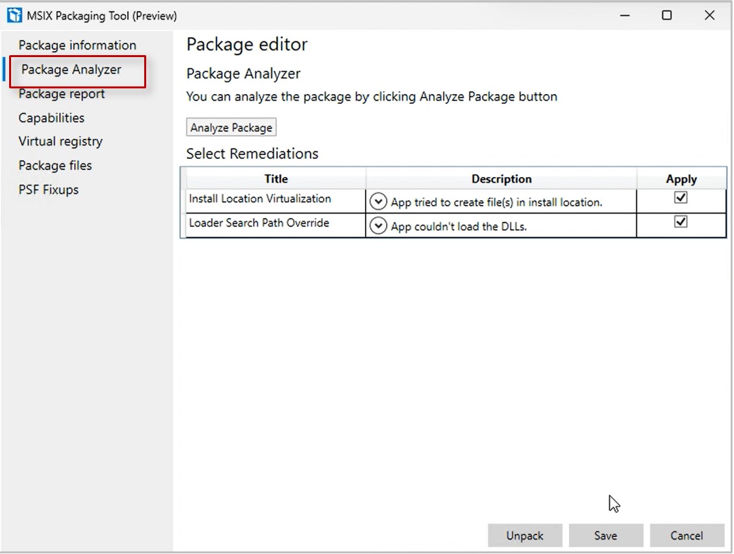The width and height of the screenshot is (734, 554).
Task: Close the MSIX Packaging Tool window
Action: point(710,16)
